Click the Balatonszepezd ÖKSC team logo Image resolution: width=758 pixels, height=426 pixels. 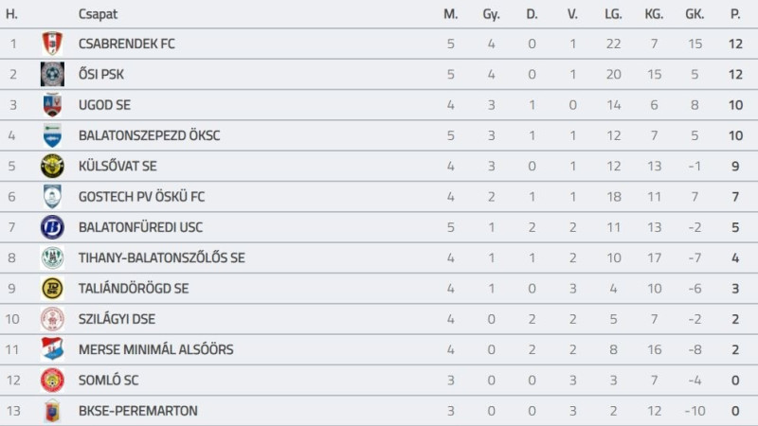[x=51, y=135]
